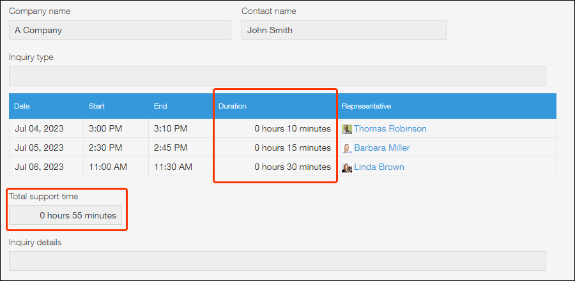Click the empty Inquiry type field
575x281 pixels.
(x=277, y=75)
